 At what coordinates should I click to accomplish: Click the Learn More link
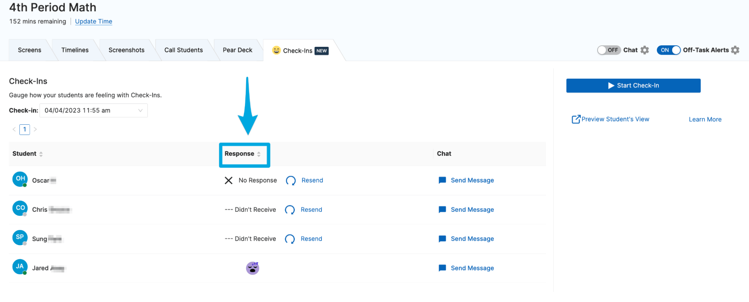coord(705,120)
